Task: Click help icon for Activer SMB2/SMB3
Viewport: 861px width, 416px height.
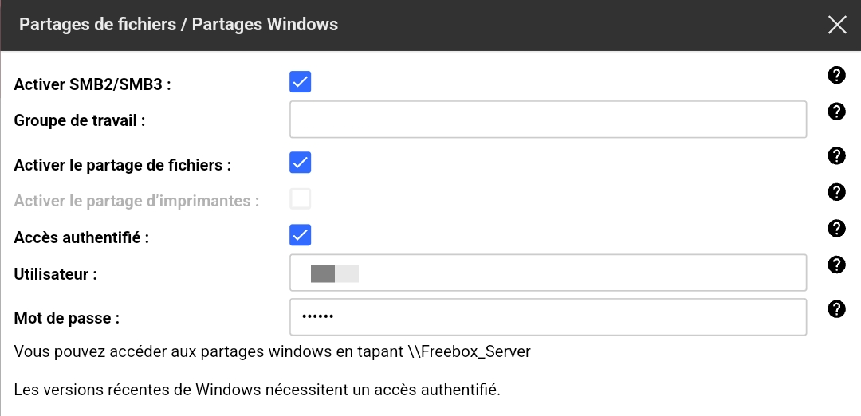Action: pyautogui.click(x=836, y=76)
